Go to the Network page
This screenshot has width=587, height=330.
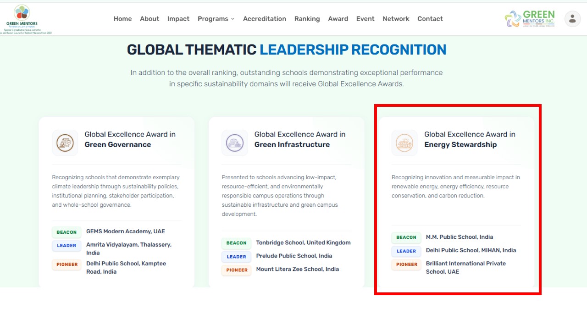coord(396,19)
